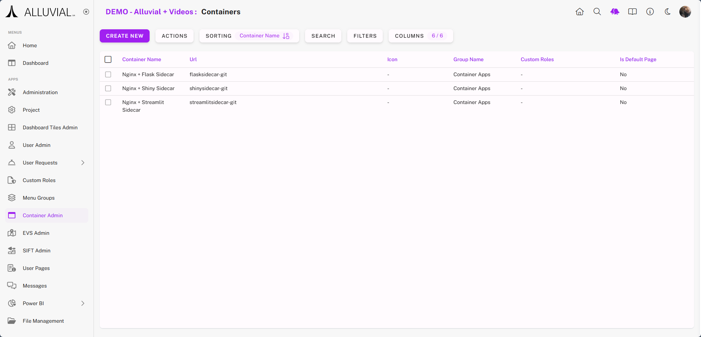Viewport: 701px width, 337px height.
Task: Open the book documentation icon
Action: 632,12
